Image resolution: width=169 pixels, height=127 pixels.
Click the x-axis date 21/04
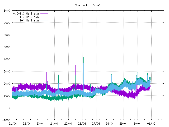(13, 124)
